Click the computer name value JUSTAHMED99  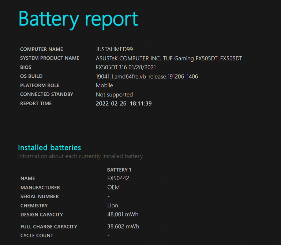pyautogui.click(x=114, y=49)
